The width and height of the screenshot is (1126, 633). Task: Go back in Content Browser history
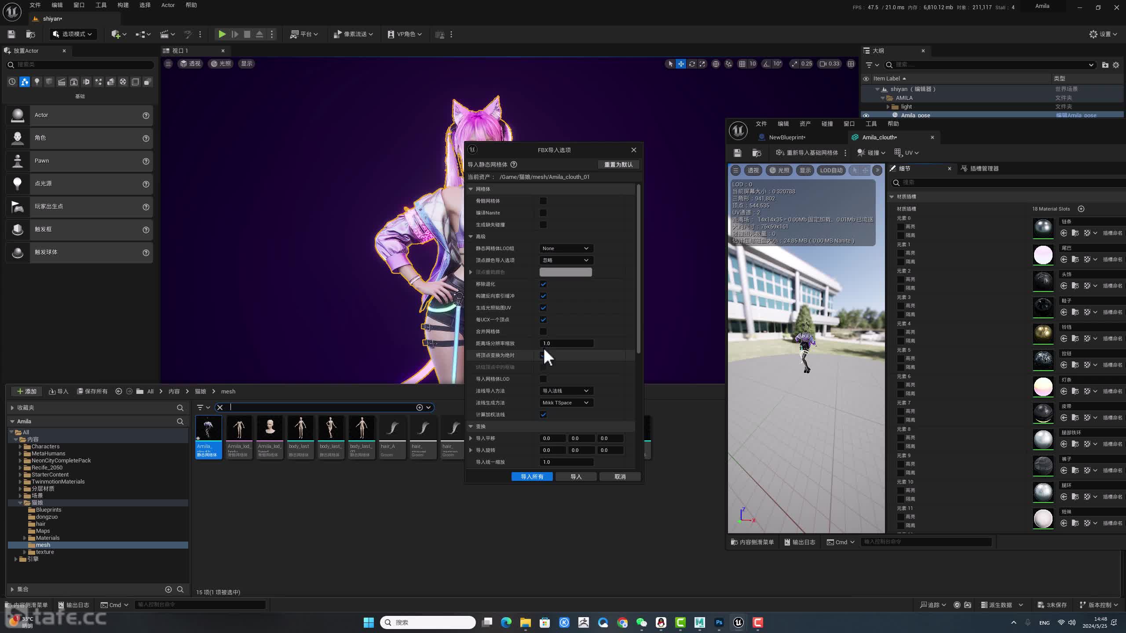pos(119,391)
